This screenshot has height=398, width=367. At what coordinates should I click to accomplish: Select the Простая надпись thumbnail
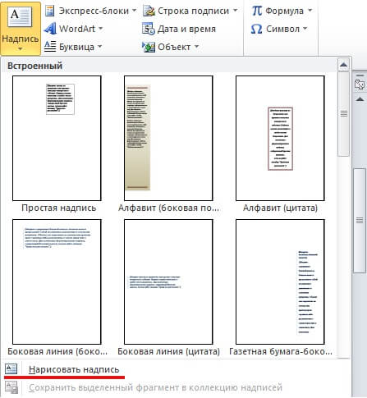(57, 138)
